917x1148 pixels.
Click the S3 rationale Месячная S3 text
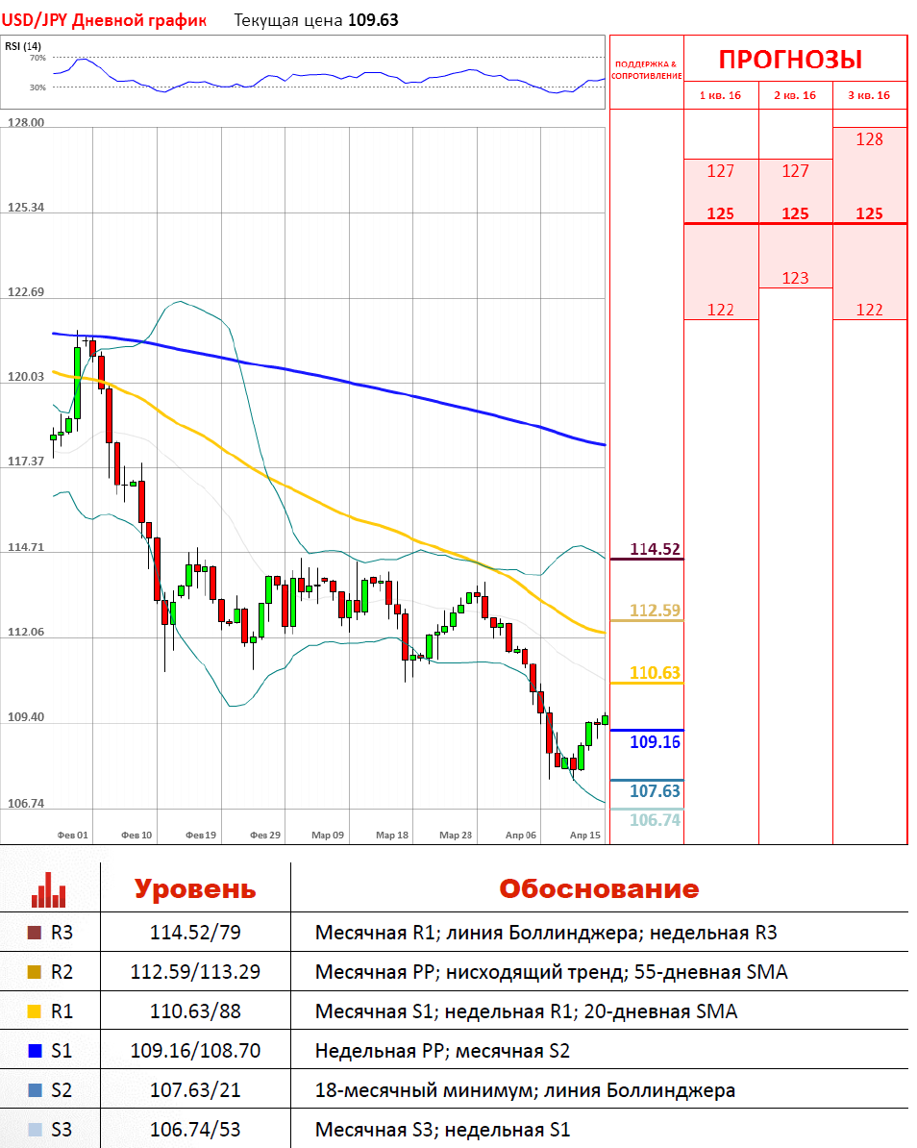[x=442, y=1130]
